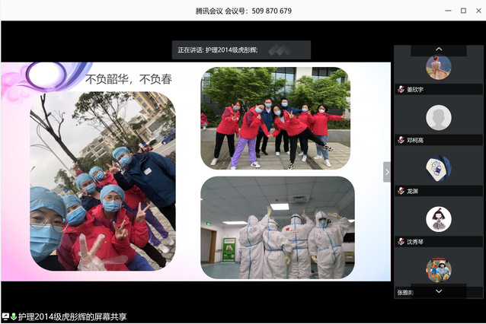This screenshot has width=486, height=324.
Task: Click 姜欣宇's muted microphone icon
Action: pos(401,90)
